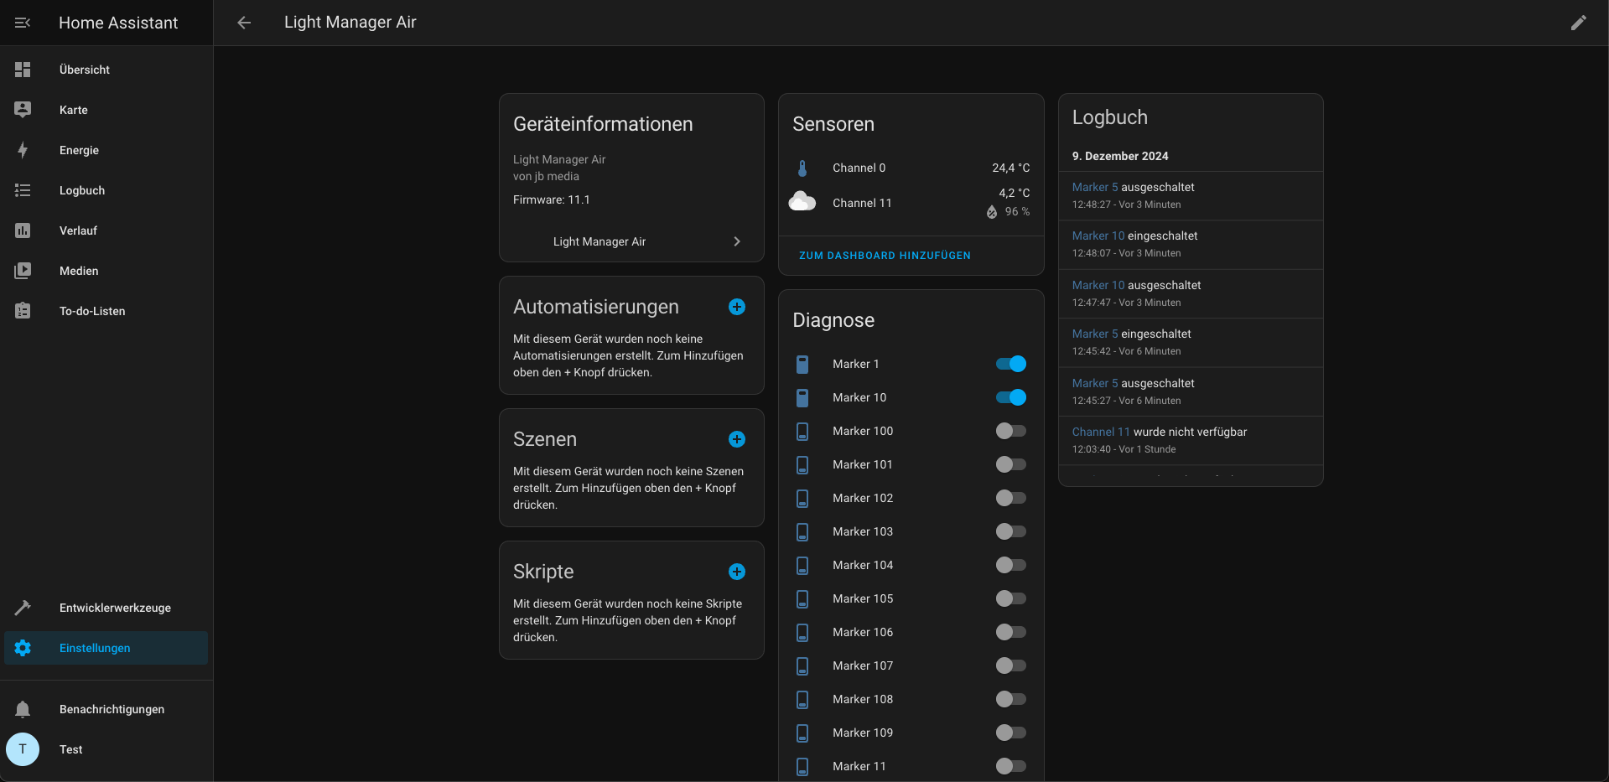Click the Marker 1 device icon

pyautogui.click(x=802, y=364)
